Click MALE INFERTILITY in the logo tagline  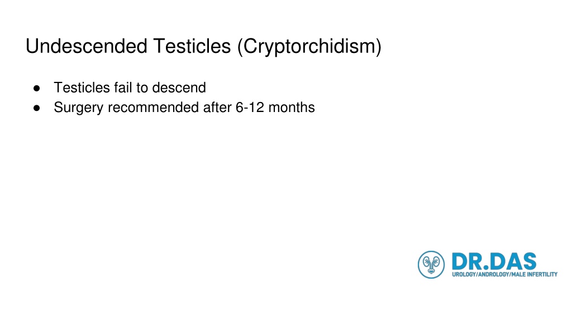[535, 274]
